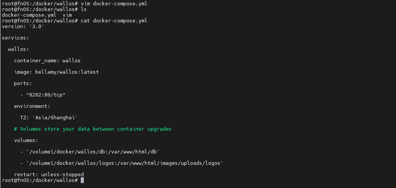396x188 pixels.
Task: Click the 'wallos:' service name line
Action: pos(19,49)
